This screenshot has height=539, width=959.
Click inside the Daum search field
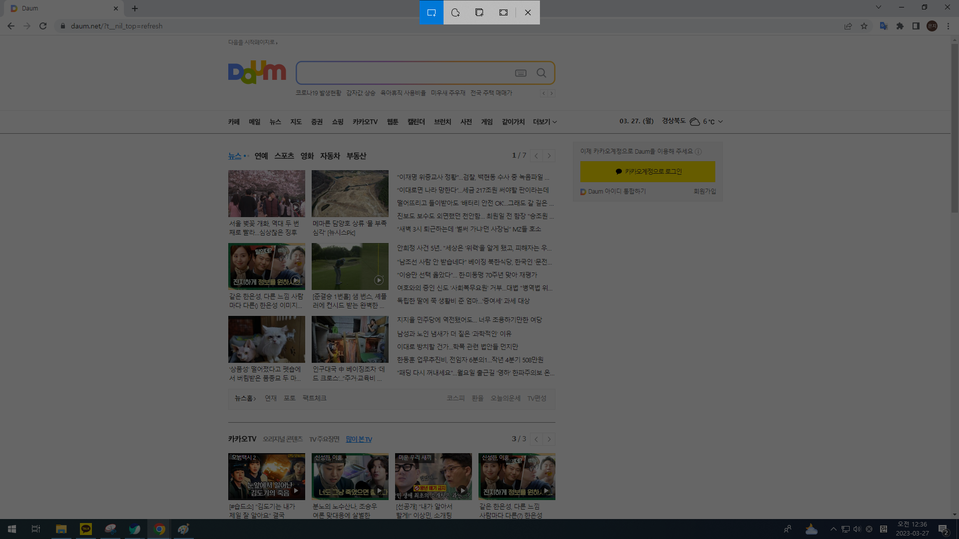(405, 73)
